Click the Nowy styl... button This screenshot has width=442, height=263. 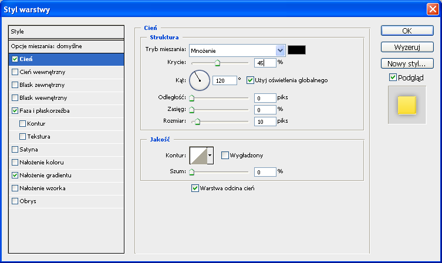click(407, 63)
